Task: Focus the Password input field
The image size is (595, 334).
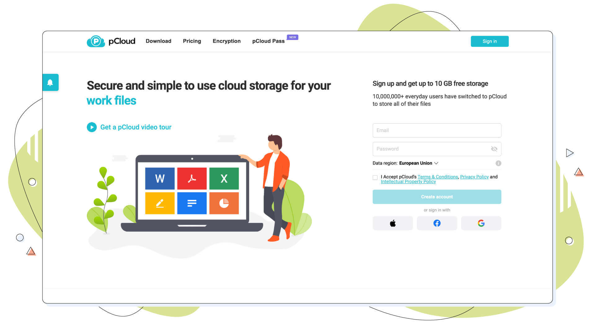Action: click(437, 149)
